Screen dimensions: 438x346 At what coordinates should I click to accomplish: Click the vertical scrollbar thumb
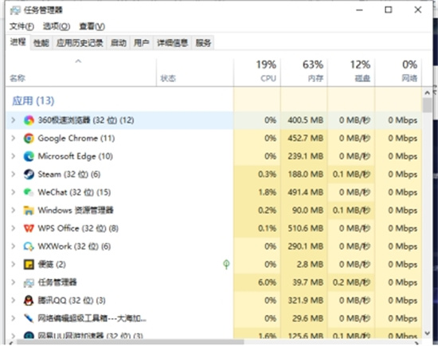click(427, 105)
